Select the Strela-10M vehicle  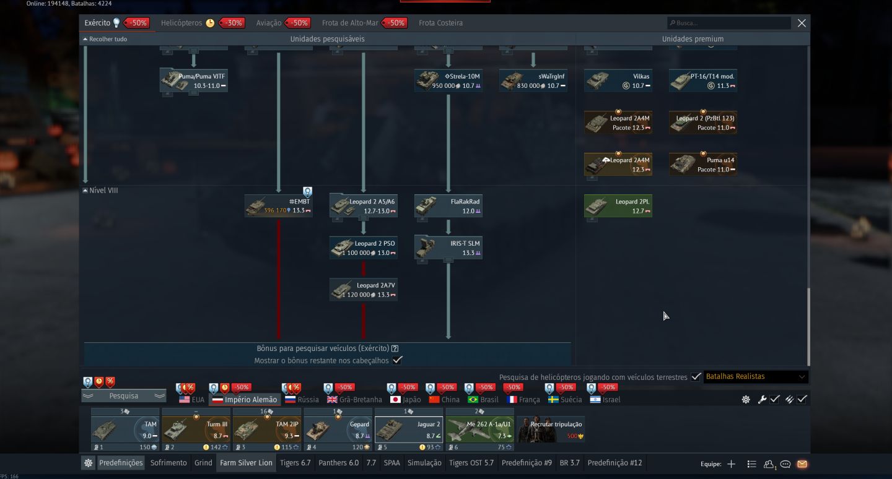[x=448, y=81]
